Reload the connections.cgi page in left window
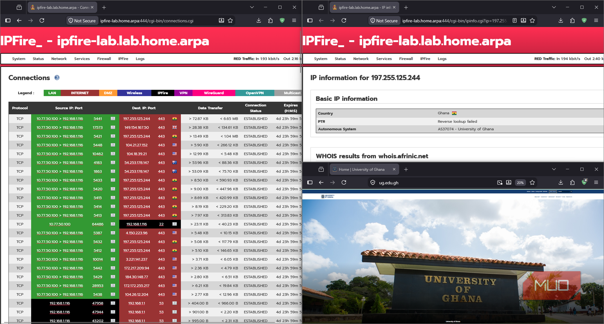This screenshot has width=604, height=324. pos(42,20)
